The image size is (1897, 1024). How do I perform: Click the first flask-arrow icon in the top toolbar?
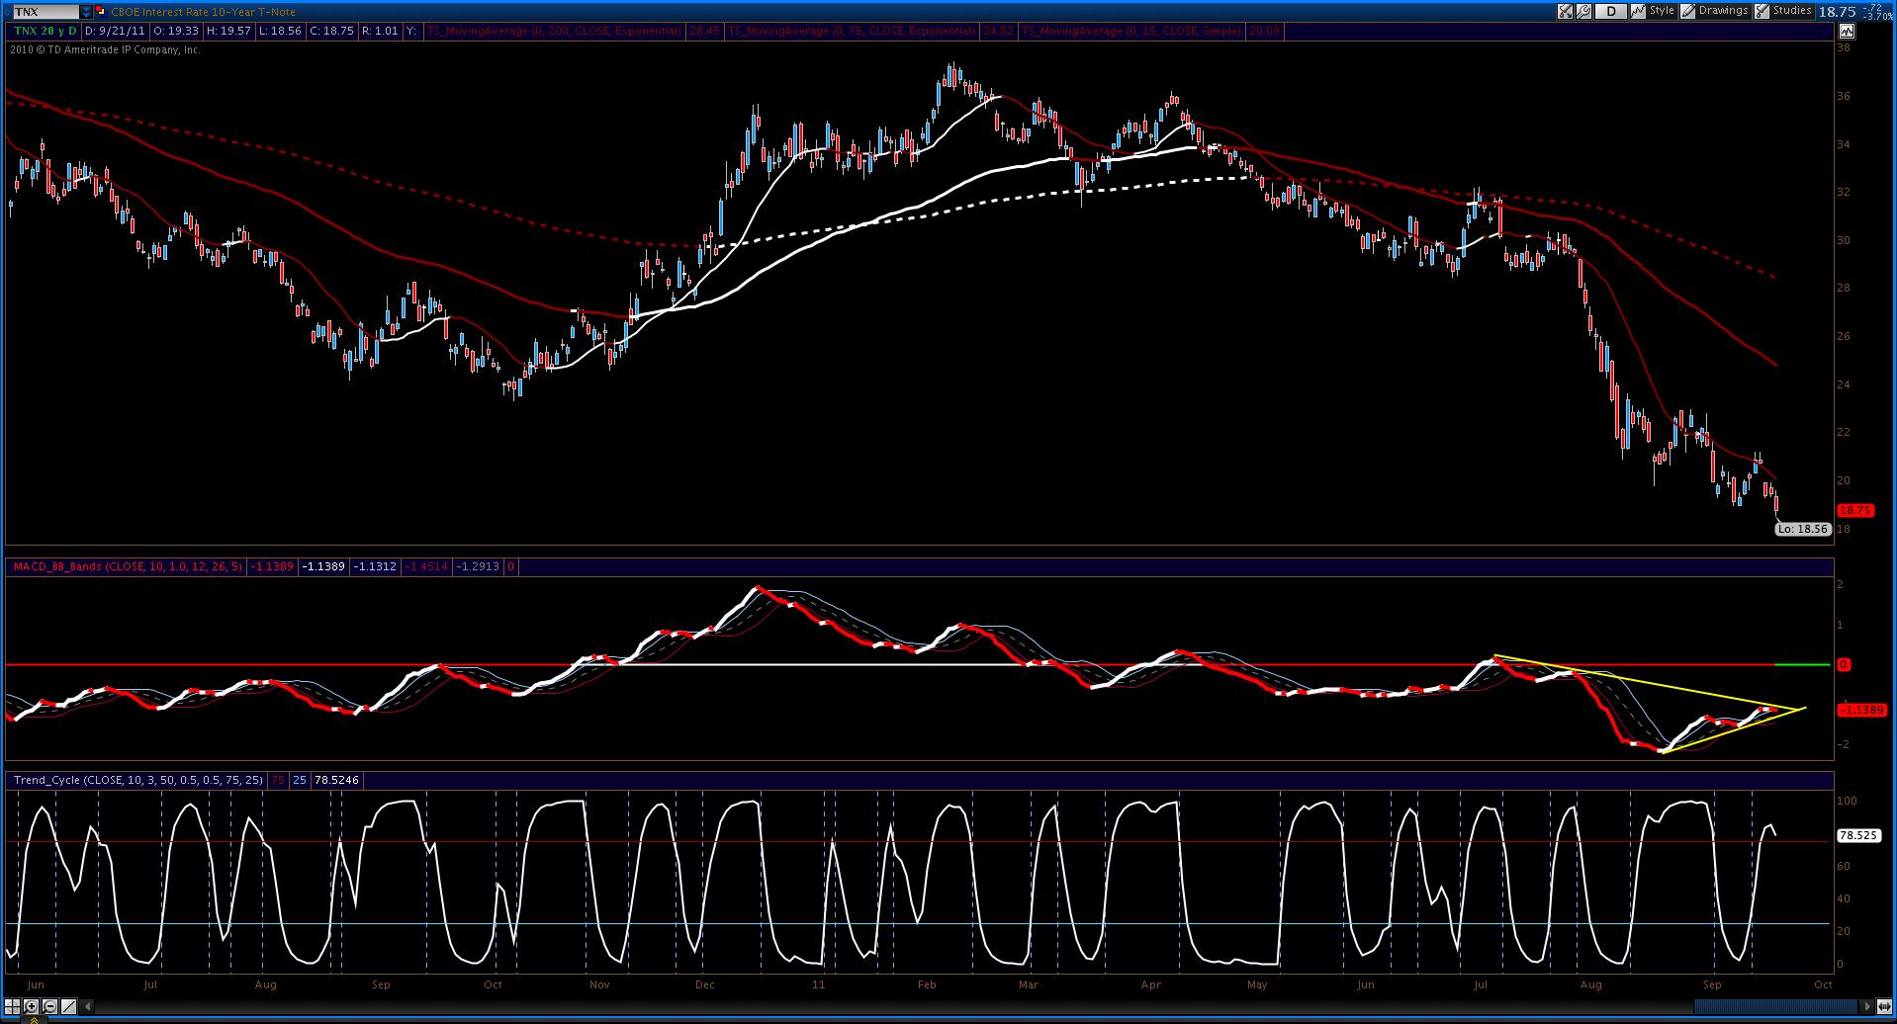point(1566,12)
